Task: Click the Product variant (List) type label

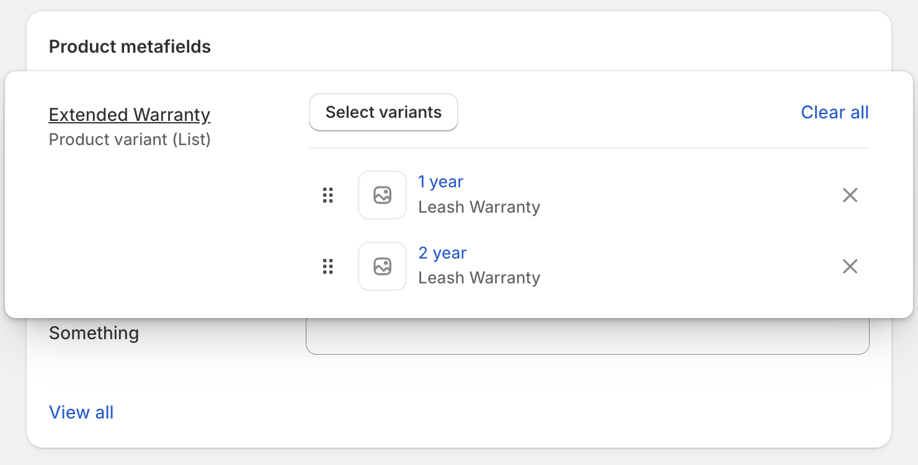Action: pos(130,139)
